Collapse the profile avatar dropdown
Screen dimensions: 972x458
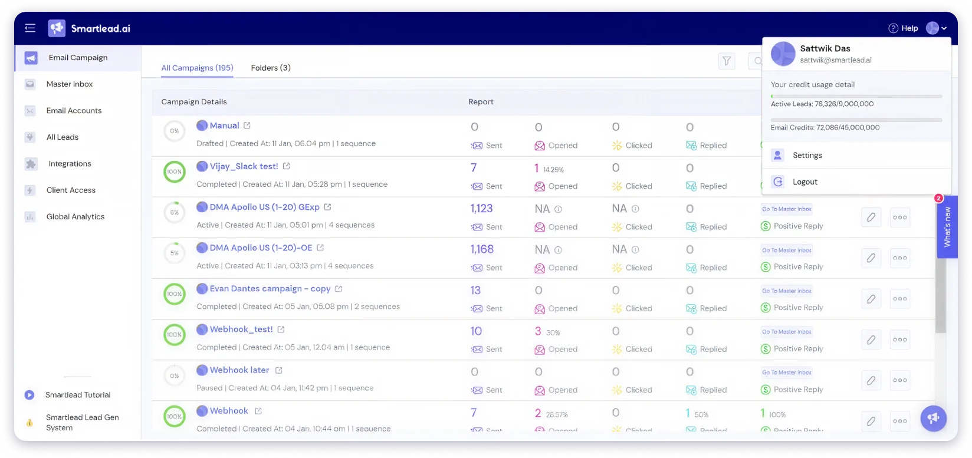(x=936, y=28)
